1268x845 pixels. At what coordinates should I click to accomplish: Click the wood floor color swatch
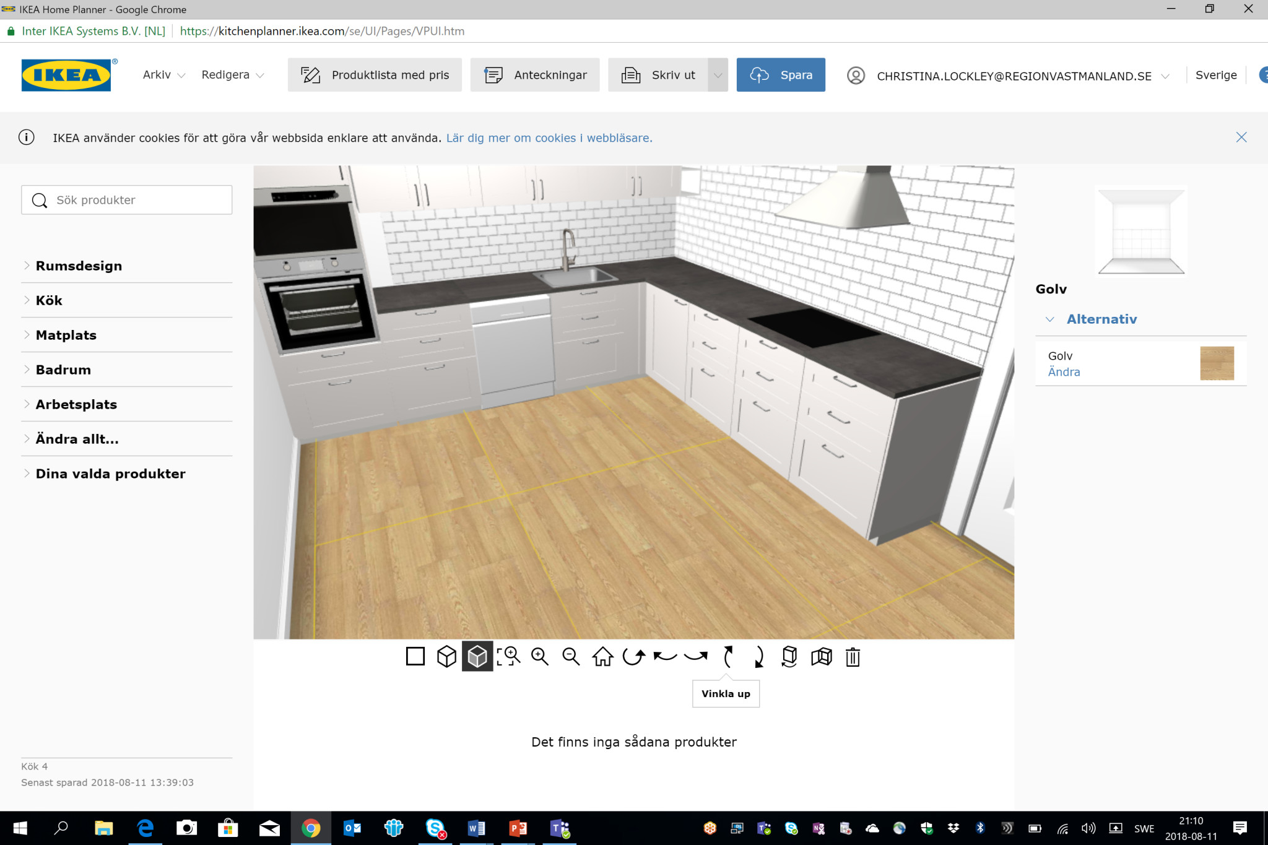(x=1217, y=363)
